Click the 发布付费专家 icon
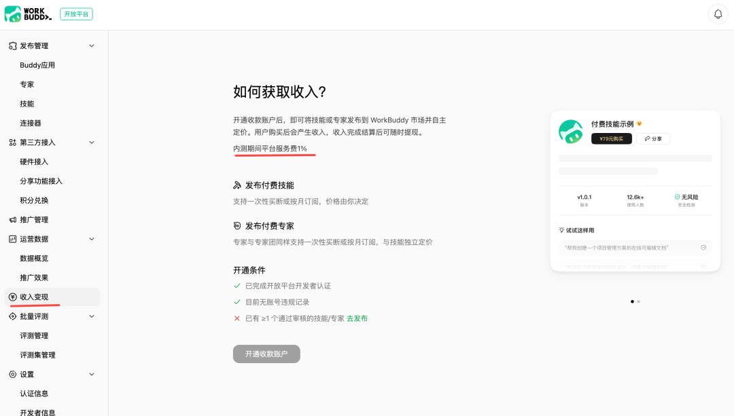 (237, 226)
